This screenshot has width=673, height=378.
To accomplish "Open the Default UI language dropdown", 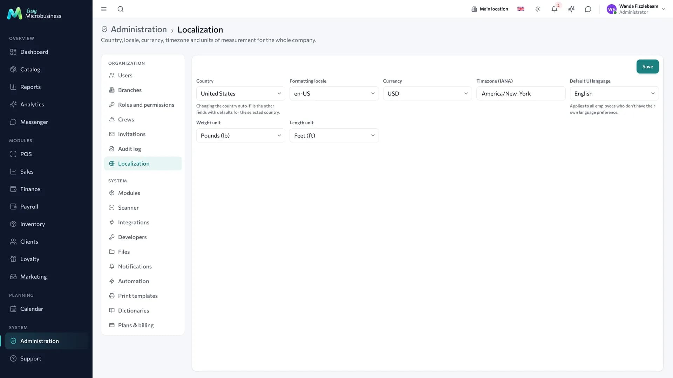I will (614, 93).
